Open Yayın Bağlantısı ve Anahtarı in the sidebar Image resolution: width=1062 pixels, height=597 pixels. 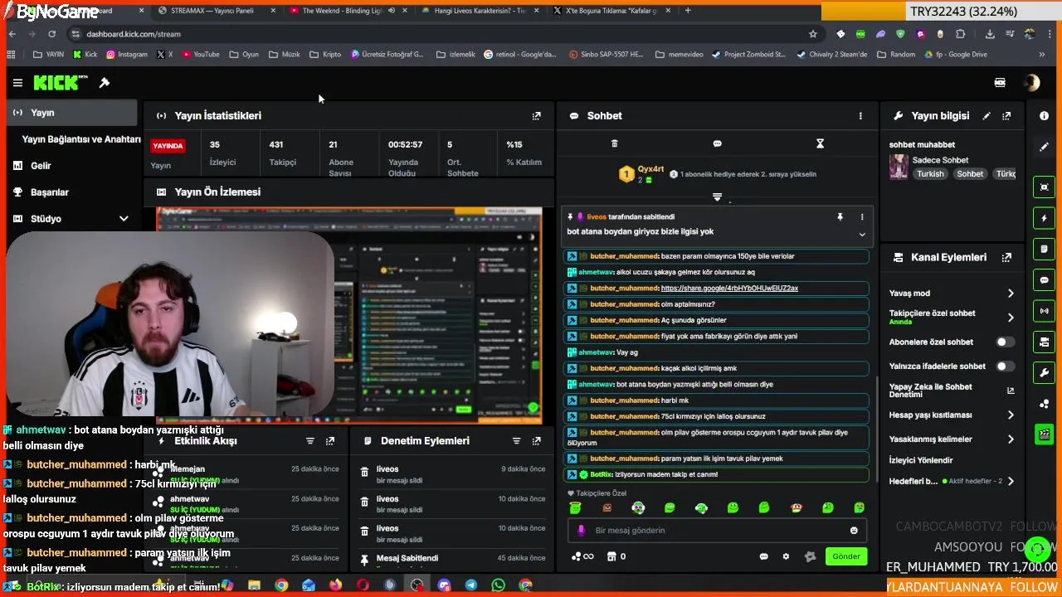(x=81, y=139)
